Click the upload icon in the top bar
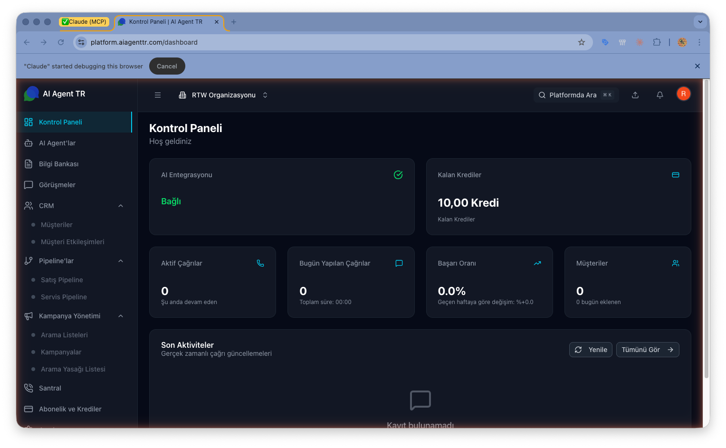 pyautogui.click(x=635, y=95)
